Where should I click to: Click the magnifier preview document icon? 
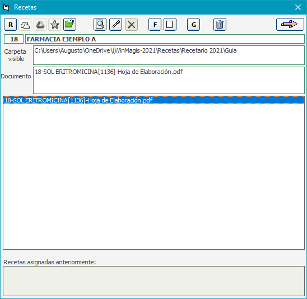tap(100, 25)
